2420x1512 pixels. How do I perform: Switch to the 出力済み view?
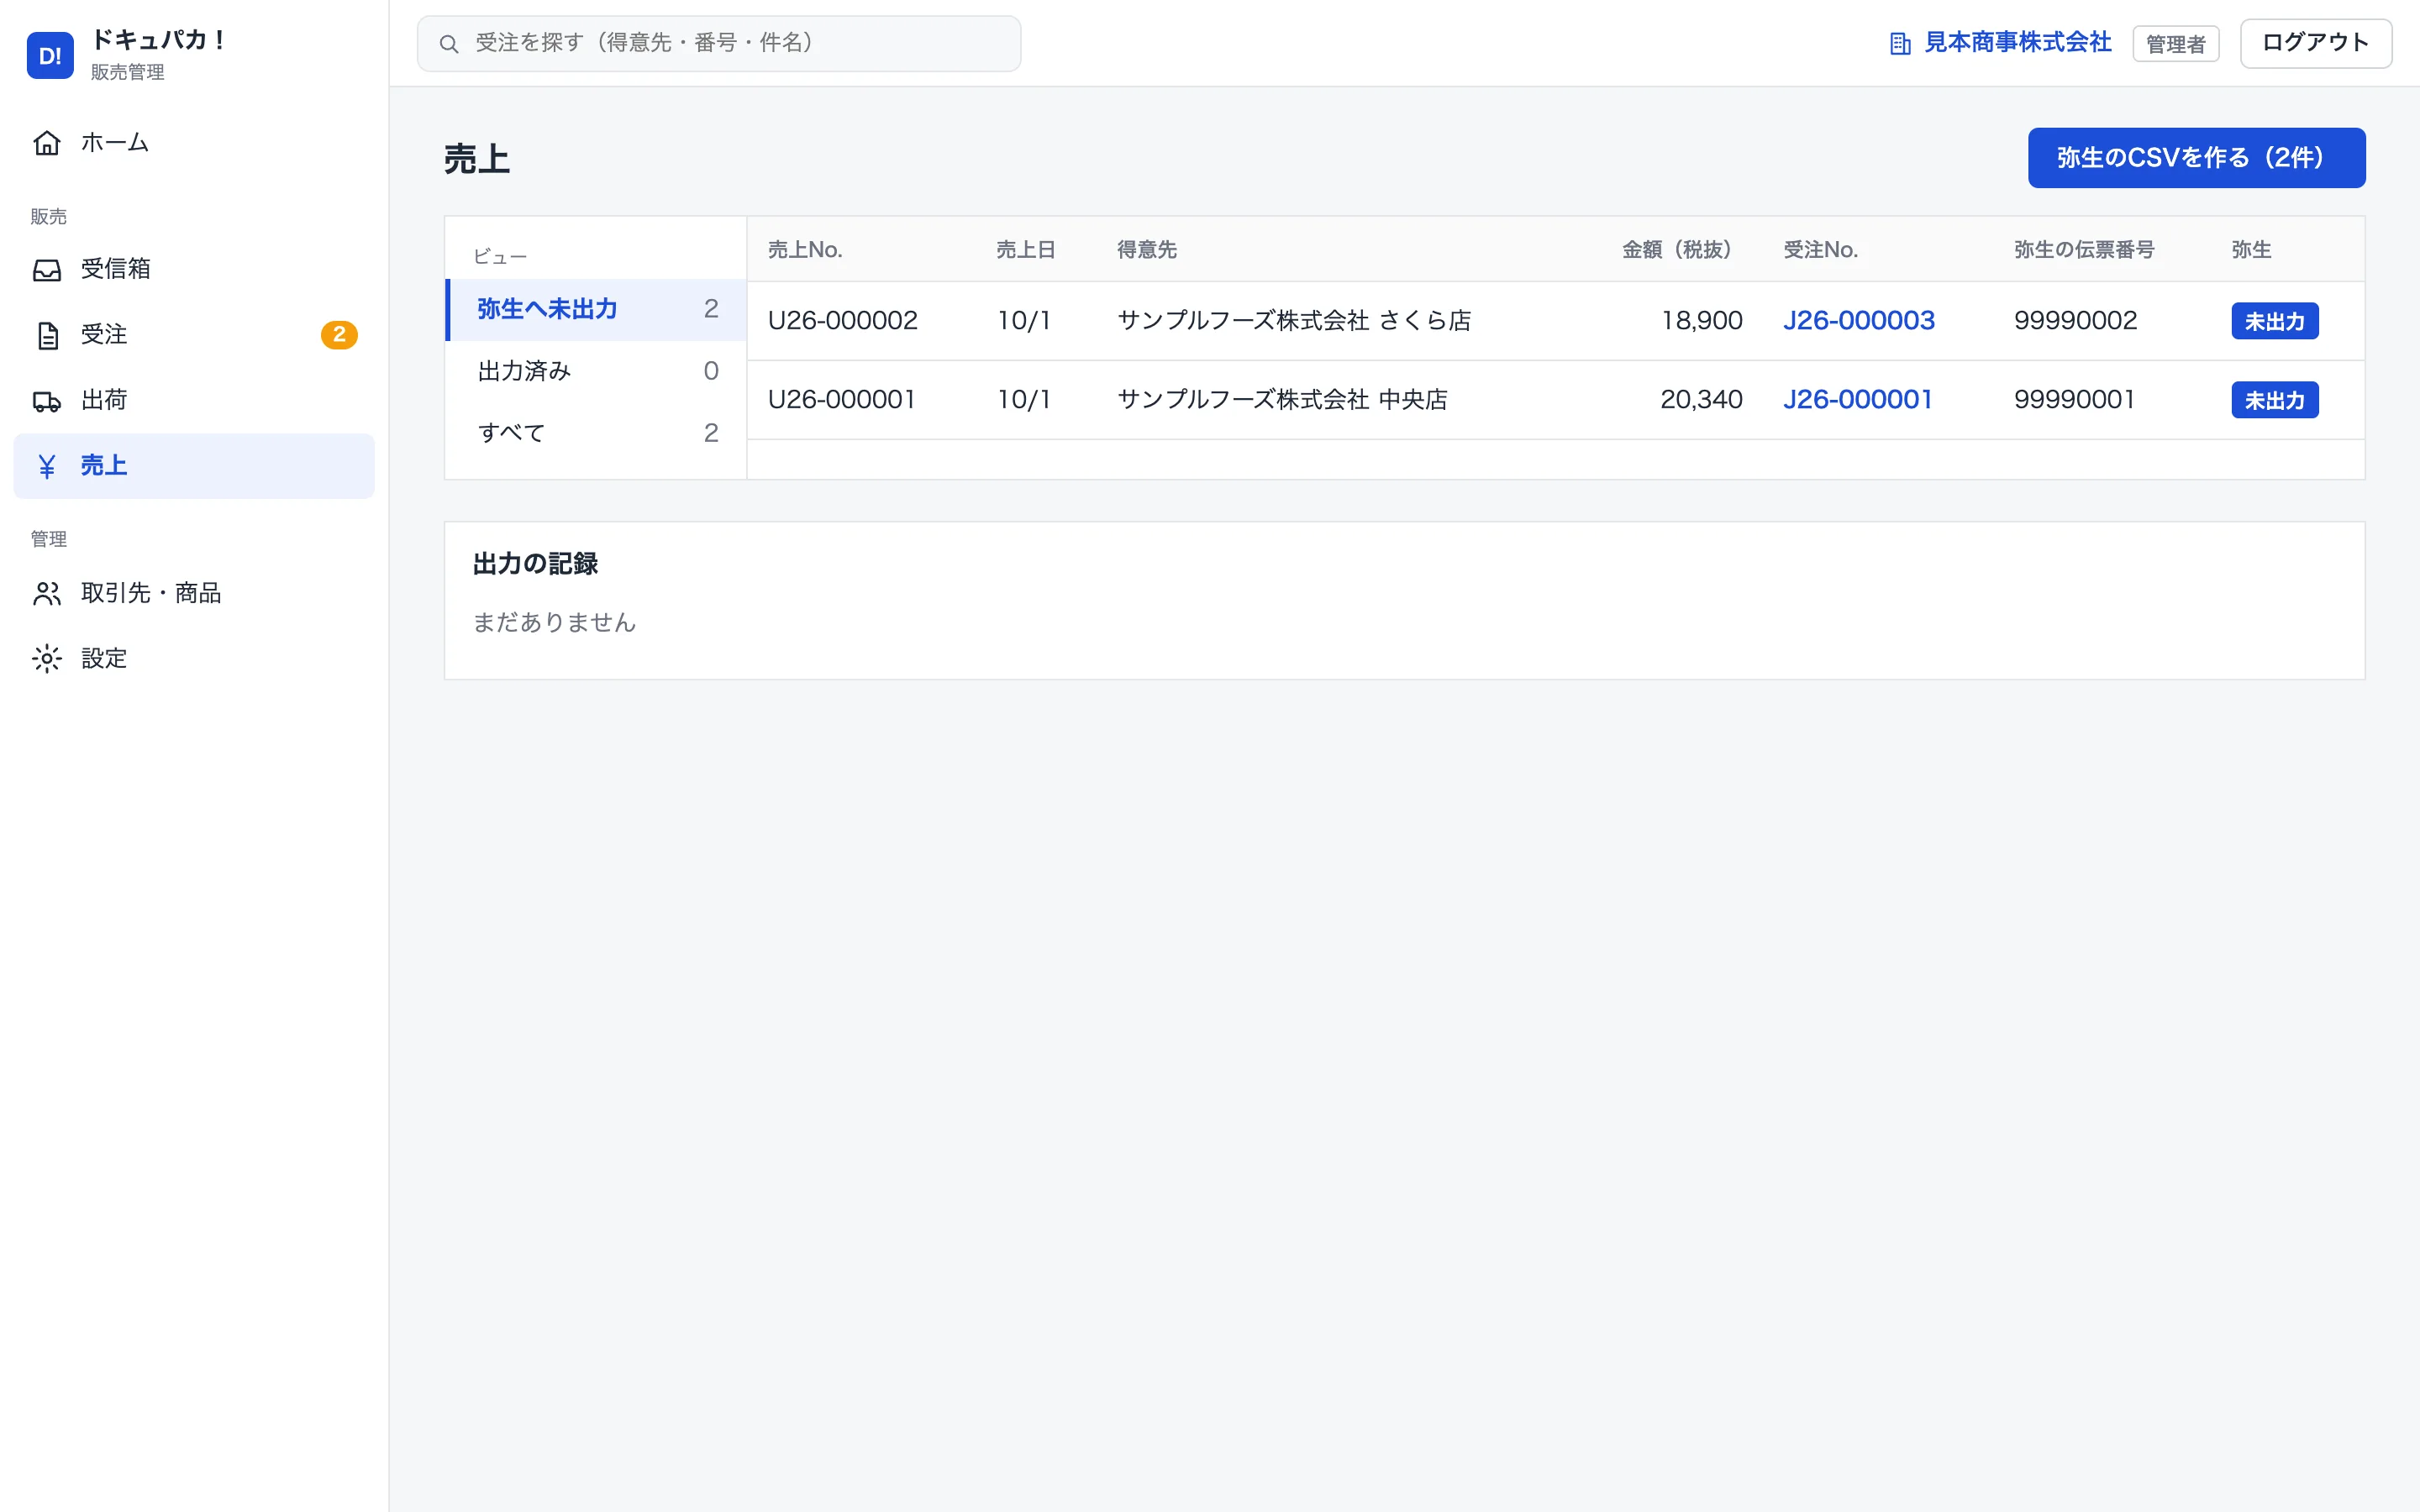597,371
